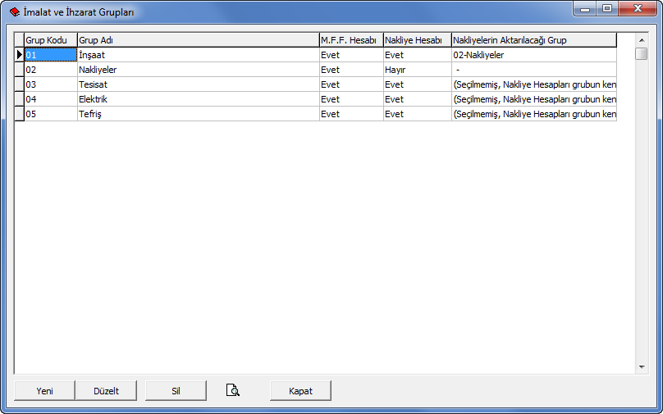This screenshot has width=663, height=414.
Task: Click the M.F.F. Hesabı column header
Action: point(350,40)
